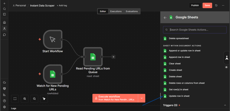Switch to the Executions tab
Screen dimensions: 230x111
click(x=116, y=11)
